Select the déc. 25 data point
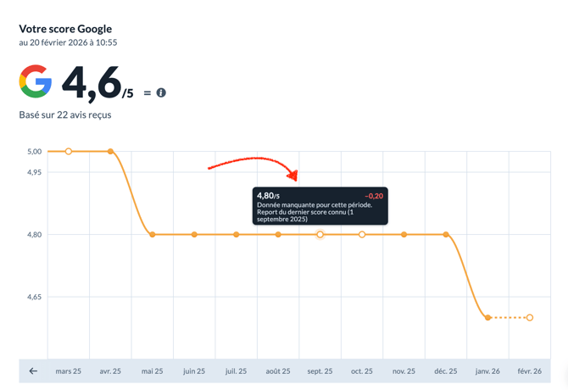Image resolution: width=568 pixels, height=390 pixels. click(x=446, y=234)
